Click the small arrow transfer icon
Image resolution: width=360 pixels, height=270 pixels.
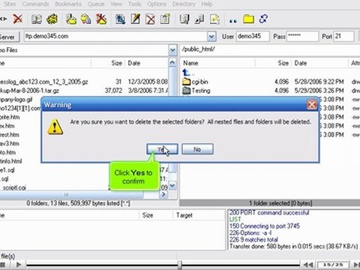point(199,19)
